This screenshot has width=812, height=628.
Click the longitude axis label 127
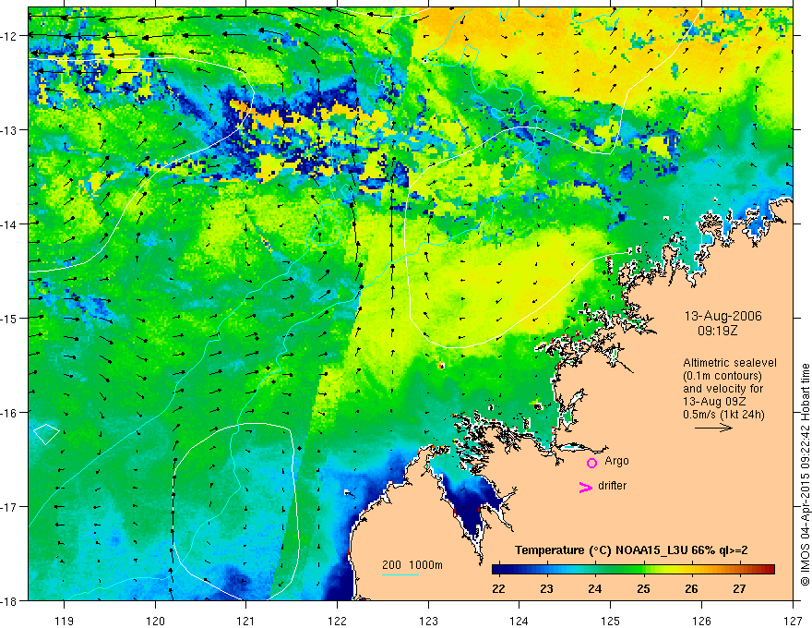click(x=793, y=621)
